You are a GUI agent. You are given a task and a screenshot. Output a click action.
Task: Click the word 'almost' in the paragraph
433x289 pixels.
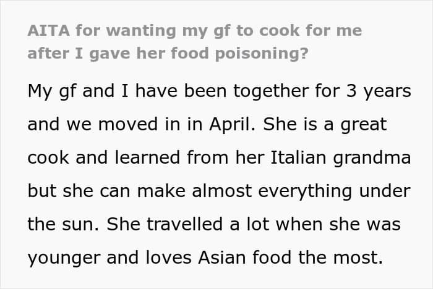pyautogui.click(x=222, y=191)
